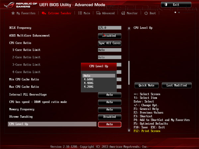199x149 pixels.
Task: Click the first page indicator dot
Action: click(175, 13)
